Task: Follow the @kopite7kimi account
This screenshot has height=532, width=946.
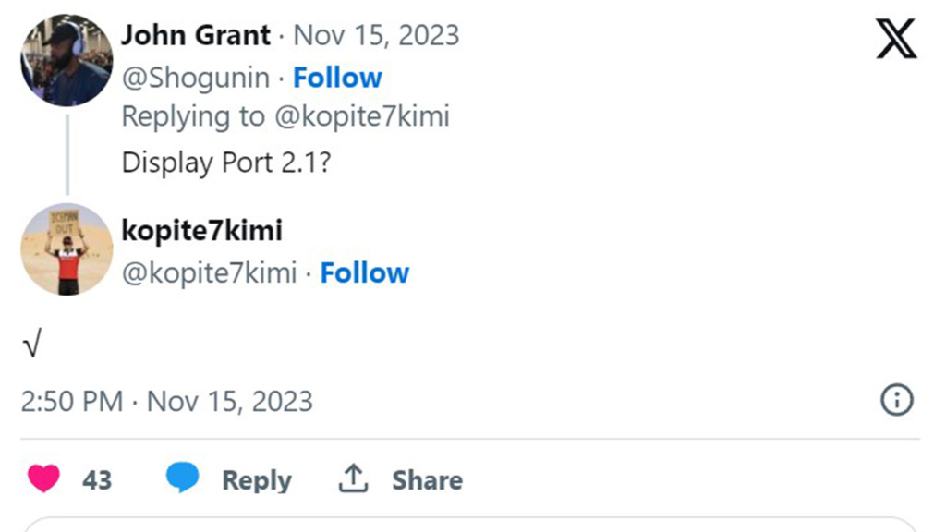Action: (364, 272)
